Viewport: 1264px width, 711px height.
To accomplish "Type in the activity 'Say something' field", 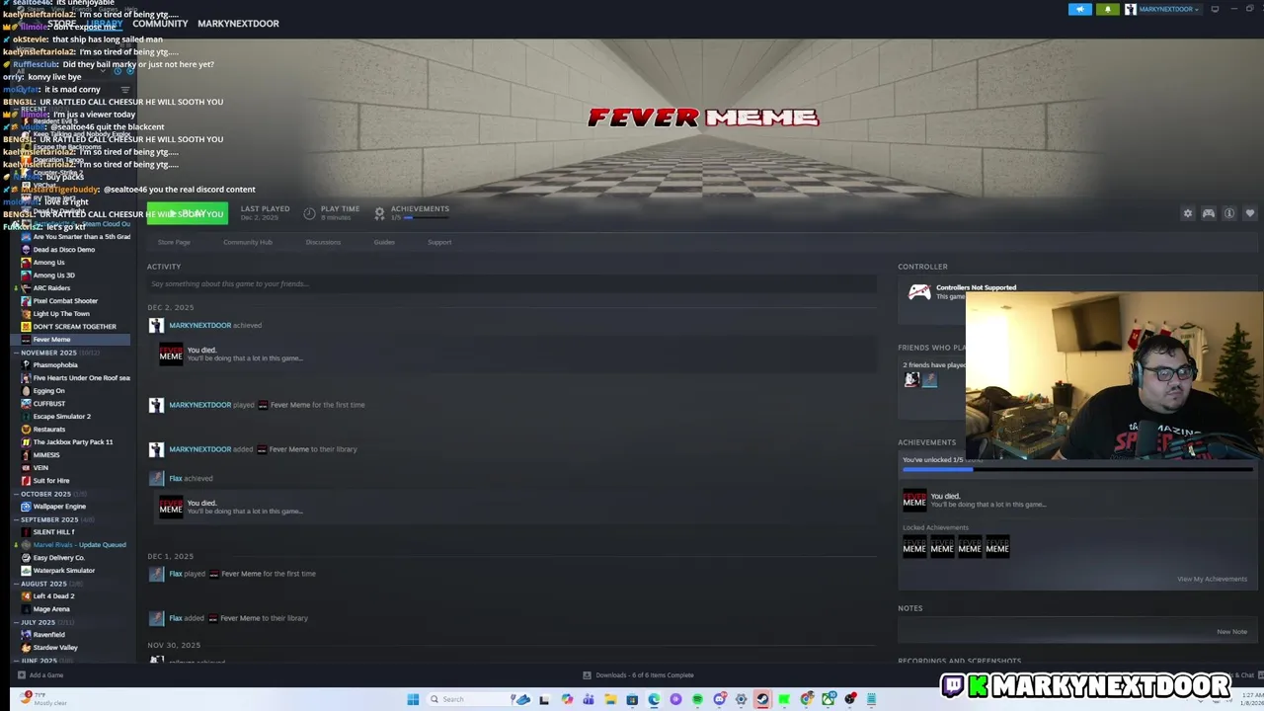I will click(512, 283).
